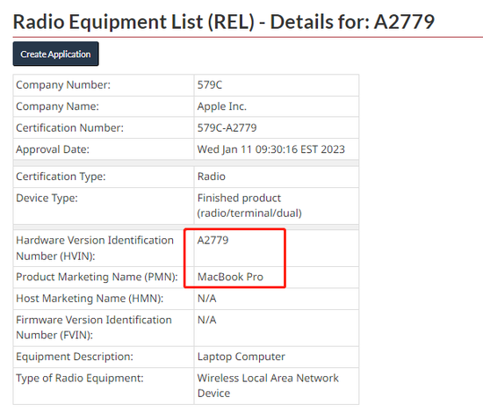This screenshot has height=412, width=483.
Task: Select 'Wireless Local Area Network Device' value
Action: coord(268,386)
